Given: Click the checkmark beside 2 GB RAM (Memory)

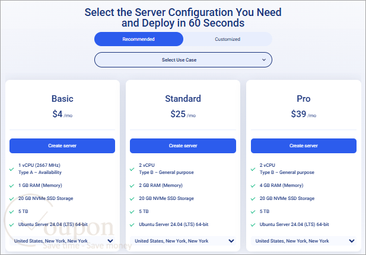Looking at the screenshot, I should click(x=132, y=186).
